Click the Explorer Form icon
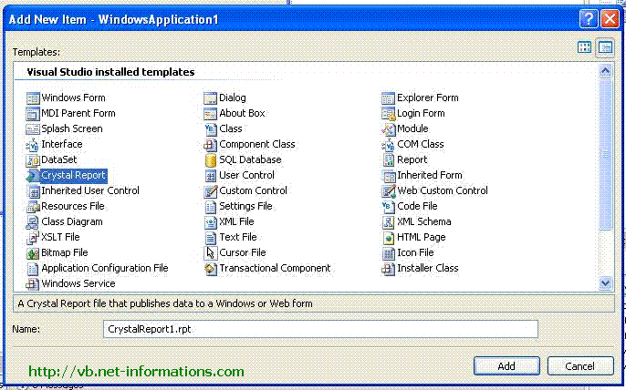The height and width of the screenshot is (390, 626). click(388, 98)
